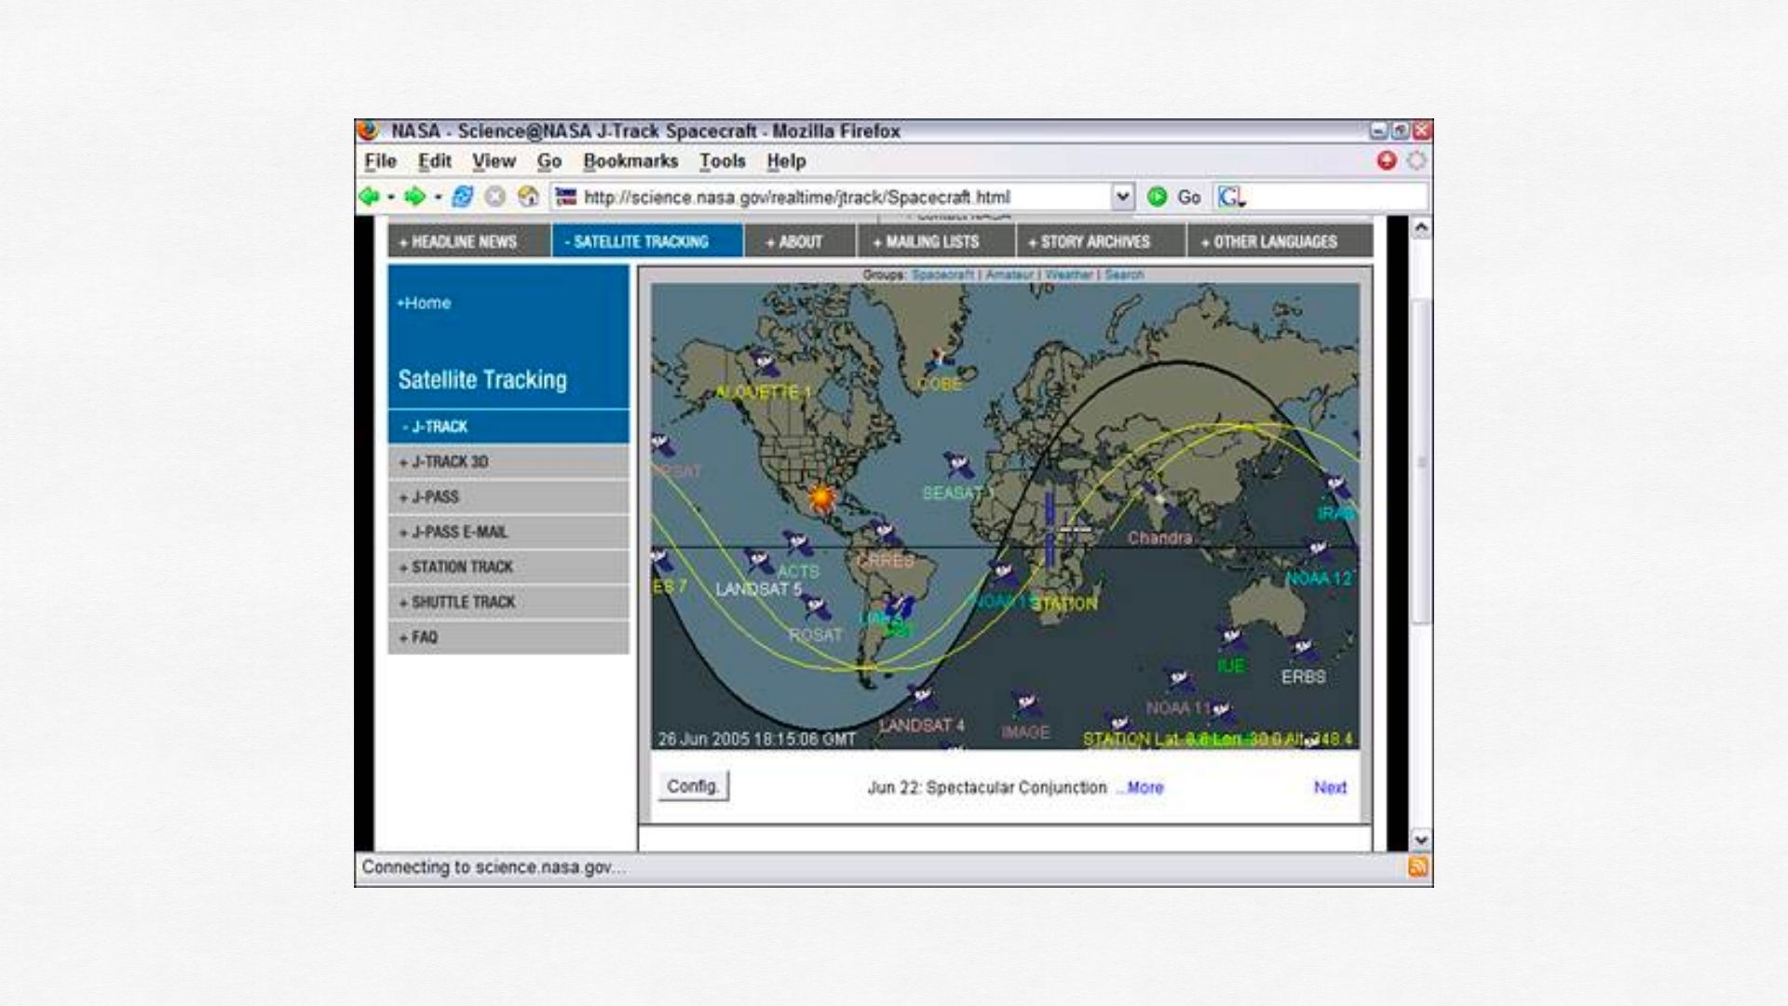This screenshot has height=1006, width=1788.
Task: Reload the page with the refresh icon
Action: tap(462, 197)
